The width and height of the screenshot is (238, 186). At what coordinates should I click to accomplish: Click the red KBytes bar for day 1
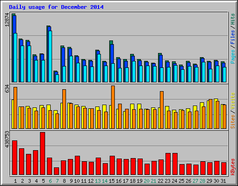click(x=15, y=158)
